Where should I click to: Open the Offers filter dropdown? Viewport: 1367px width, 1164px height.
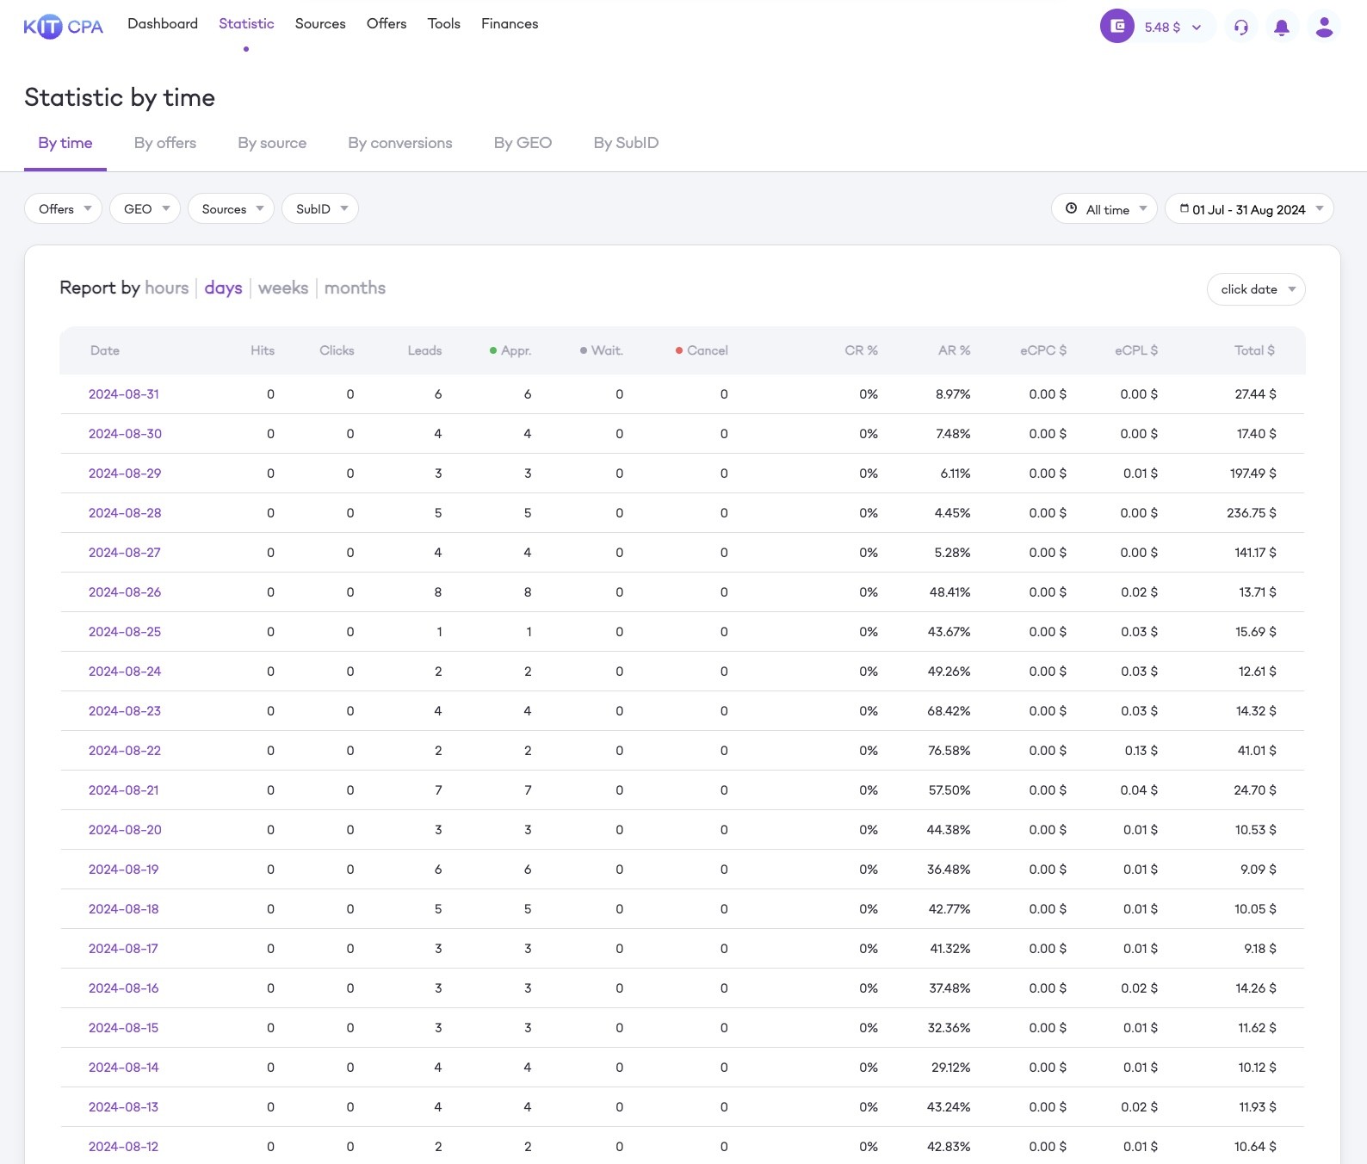64,208
